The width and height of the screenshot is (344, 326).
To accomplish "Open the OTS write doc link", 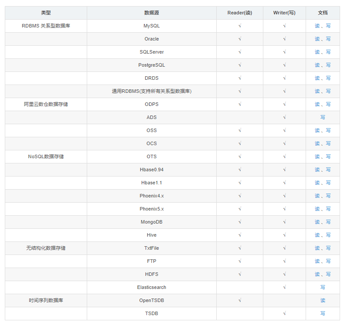I will pyautogui.click(x=328, y=156).
